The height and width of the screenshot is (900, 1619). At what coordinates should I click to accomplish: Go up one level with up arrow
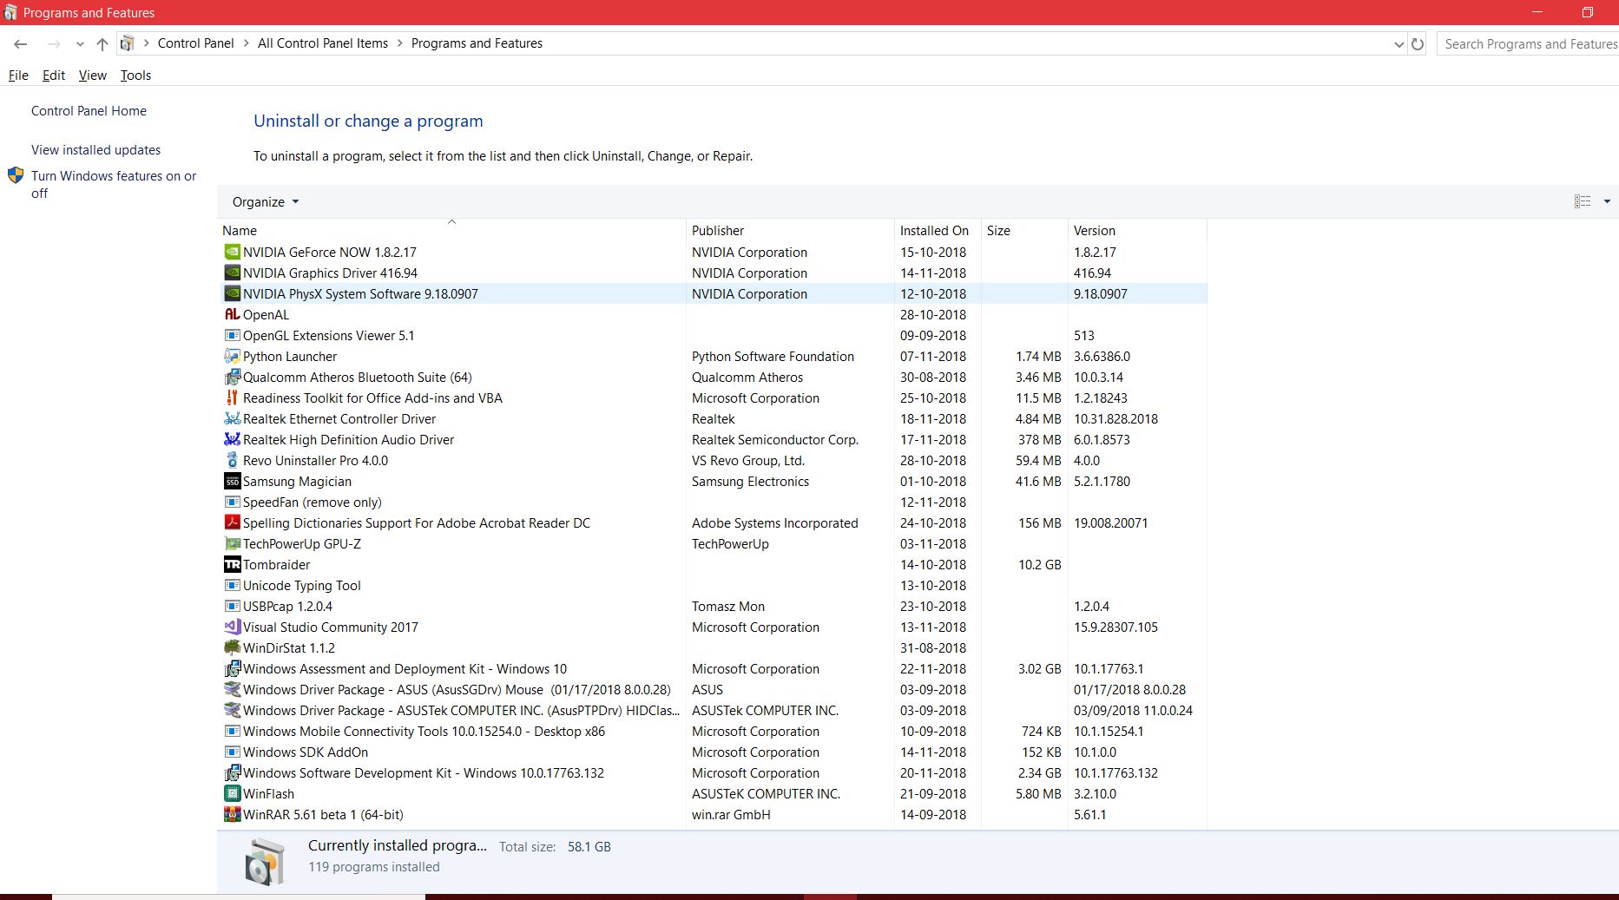coord(102,44)
